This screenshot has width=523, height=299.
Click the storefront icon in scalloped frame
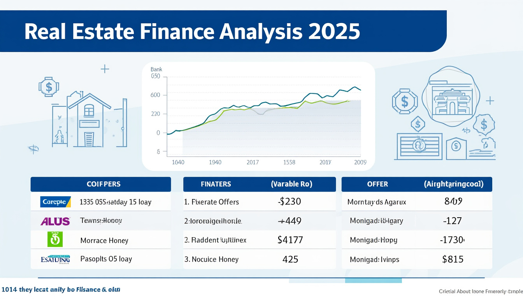click(451, 96)
